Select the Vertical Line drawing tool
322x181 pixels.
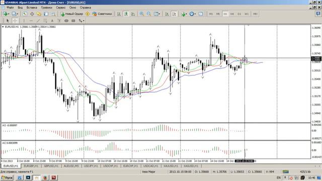tap(24, 21)
